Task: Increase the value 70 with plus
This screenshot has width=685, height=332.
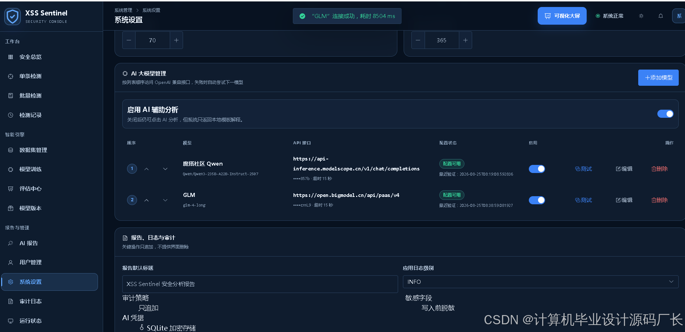Action: [x=176, y=40]
